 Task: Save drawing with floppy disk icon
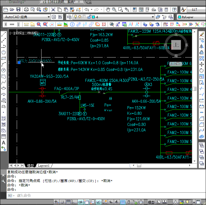pyautogui.click(x=18, y=10)
